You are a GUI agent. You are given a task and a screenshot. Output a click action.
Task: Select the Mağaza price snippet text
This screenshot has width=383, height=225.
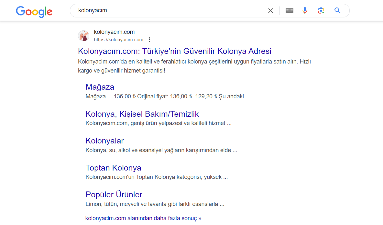click(168, 96)
